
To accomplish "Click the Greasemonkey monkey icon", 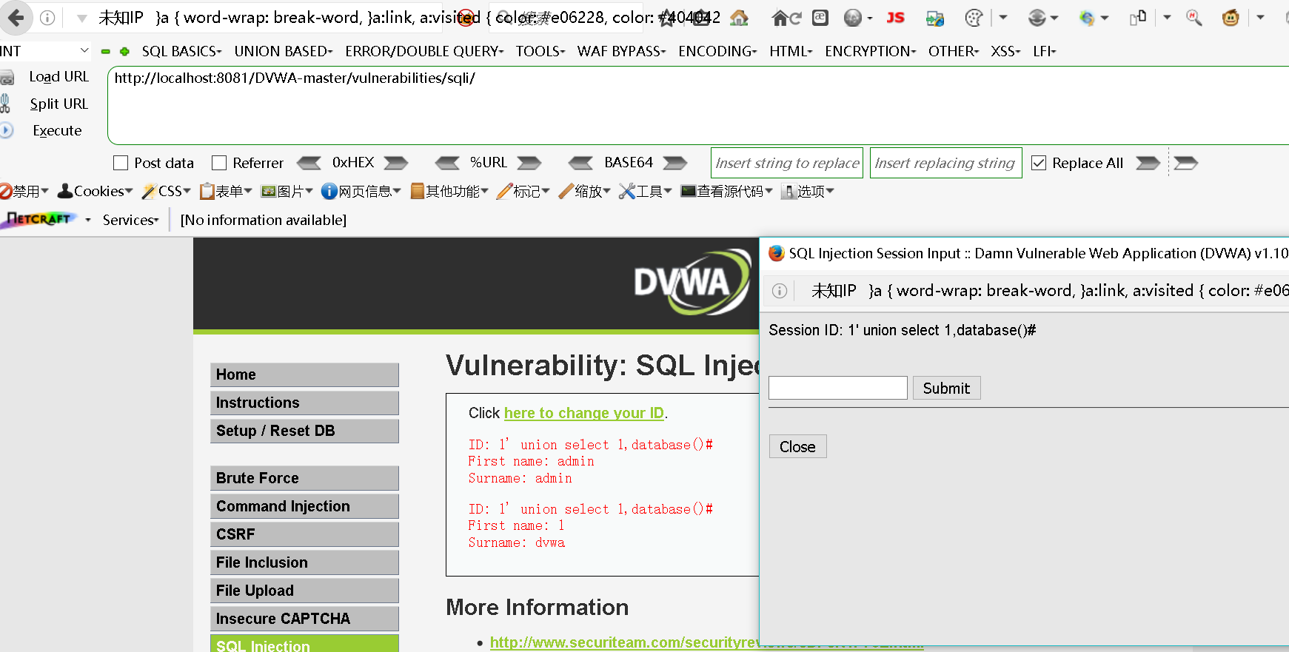I will click(x=1231, y=18).
